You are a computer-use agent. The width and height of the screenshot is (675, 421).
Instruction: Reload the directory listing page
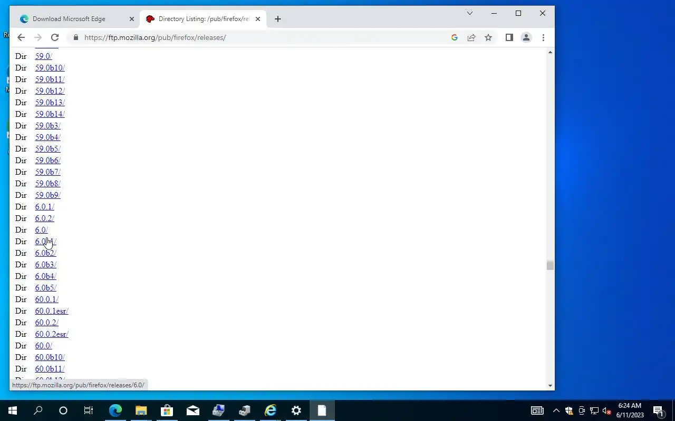click(55, 37)
